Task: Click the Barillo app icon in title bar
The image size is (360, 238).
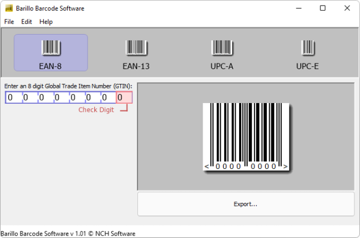Action: (x=9, y=8)
